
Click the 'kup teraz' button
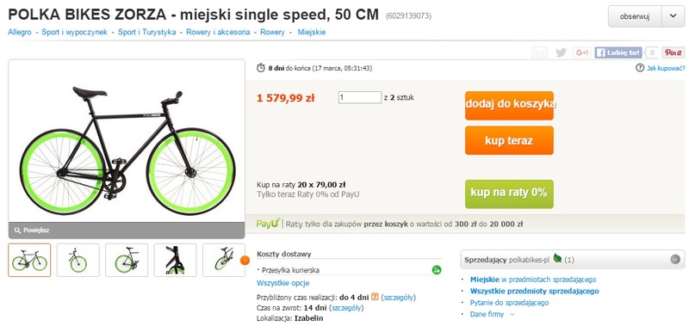[x=509, y=140]
